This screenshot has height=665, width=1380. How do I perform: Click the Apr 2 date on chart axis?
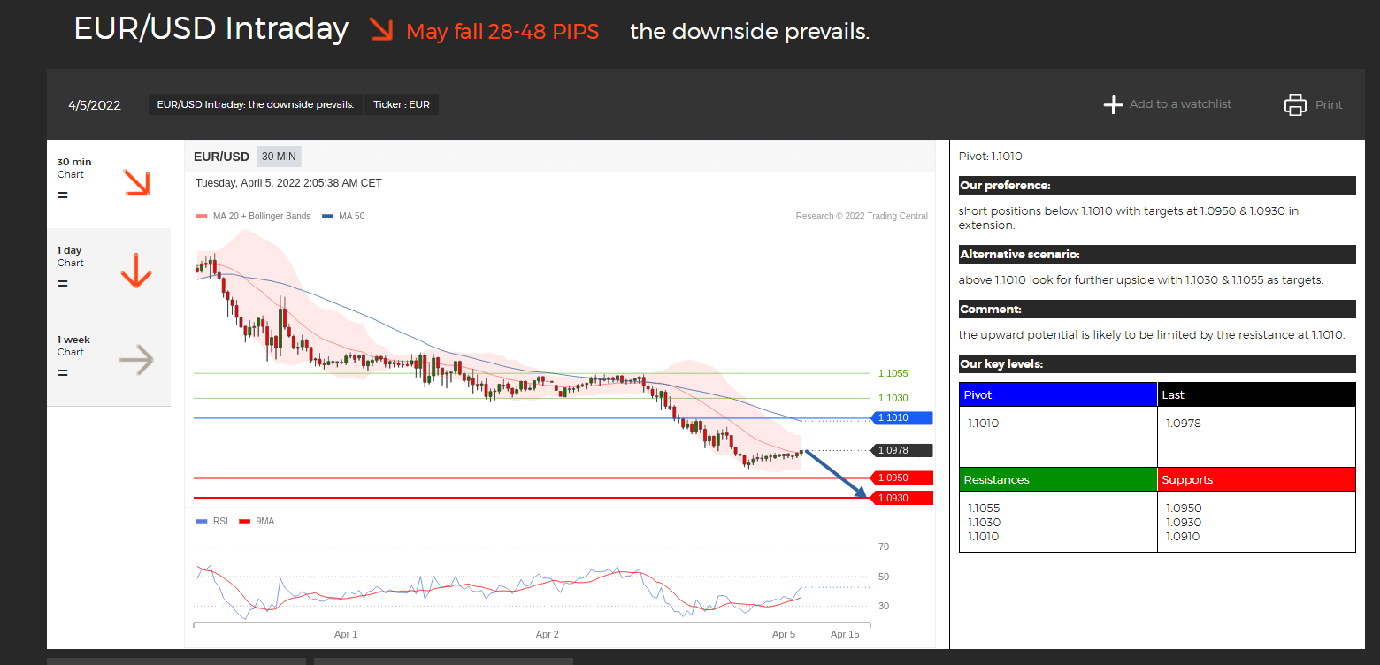coord(548,634)
